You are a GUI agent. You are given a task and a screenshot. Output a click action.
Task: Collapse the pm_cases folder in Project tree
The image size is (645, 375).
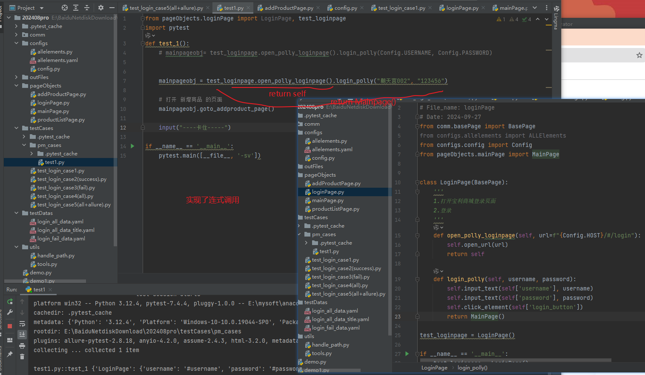click(24, 145)
